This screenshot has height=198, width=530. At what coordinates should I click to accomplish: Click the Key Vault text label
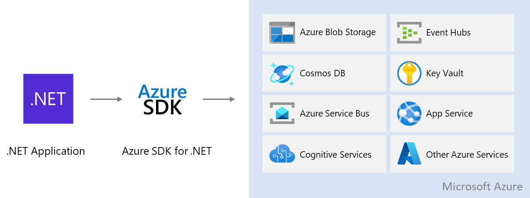click(445, 73)
